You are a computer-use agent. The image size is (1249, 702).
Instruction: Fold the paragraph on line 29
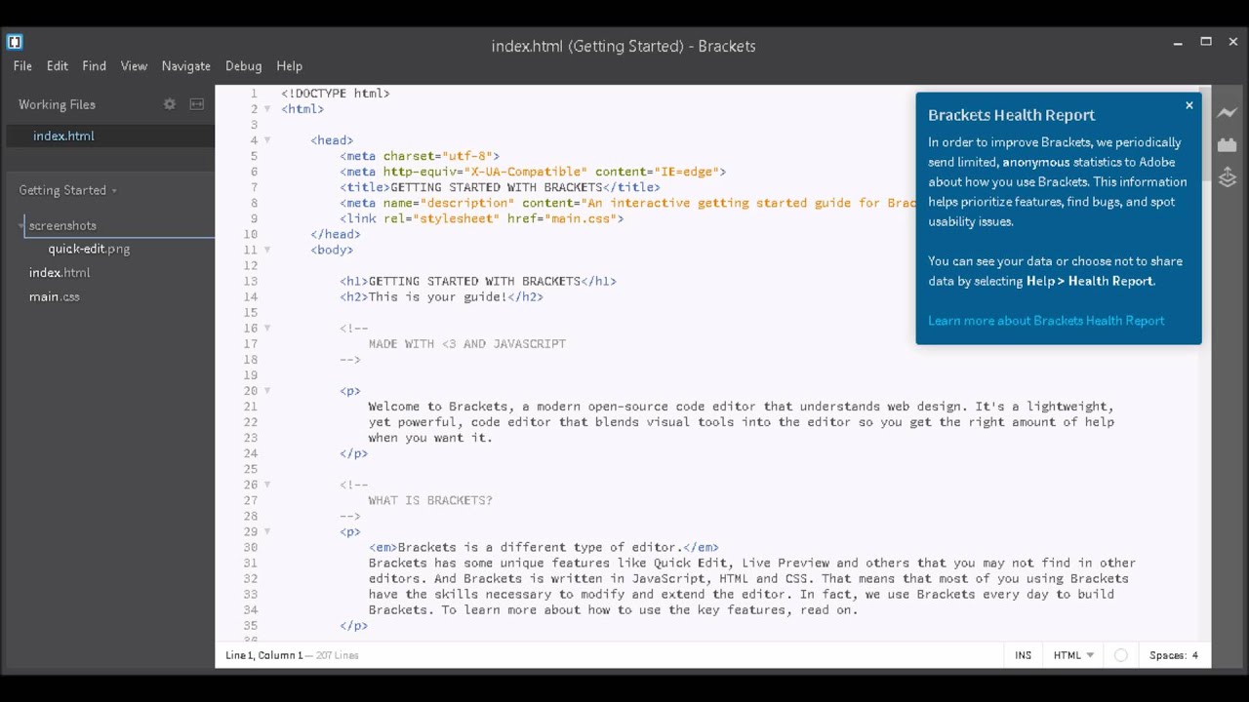[x=266, y=531]
